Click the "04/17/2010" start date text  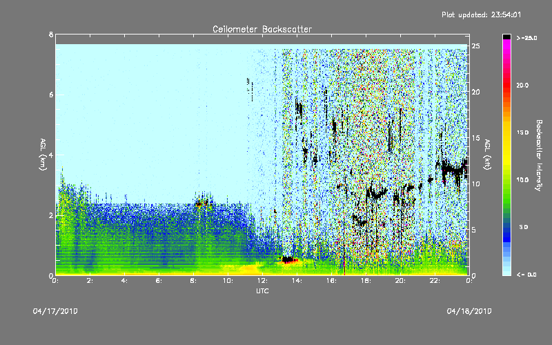click(55, 311)
